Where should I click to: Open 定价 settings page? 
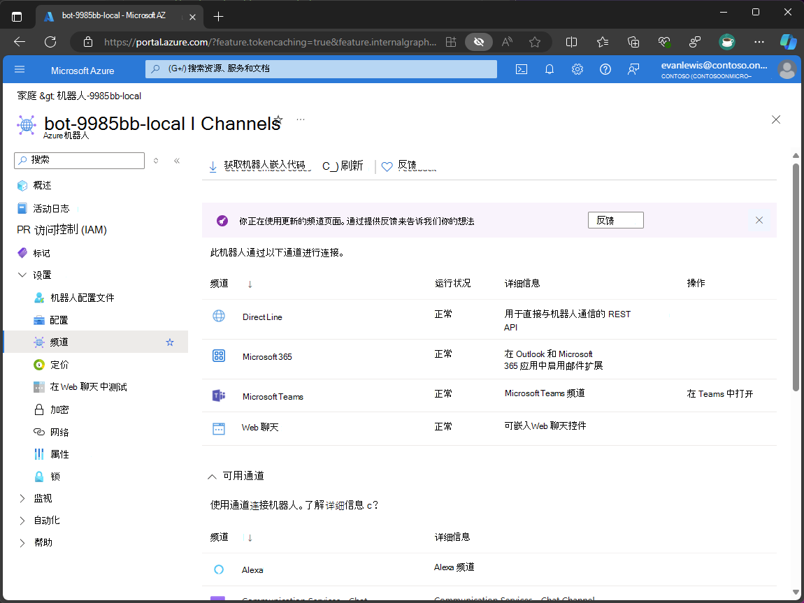(59, 365)
